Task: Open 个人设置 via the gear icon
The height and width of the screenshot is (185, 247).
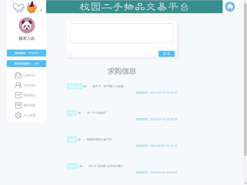Action: tap(18, 115)
